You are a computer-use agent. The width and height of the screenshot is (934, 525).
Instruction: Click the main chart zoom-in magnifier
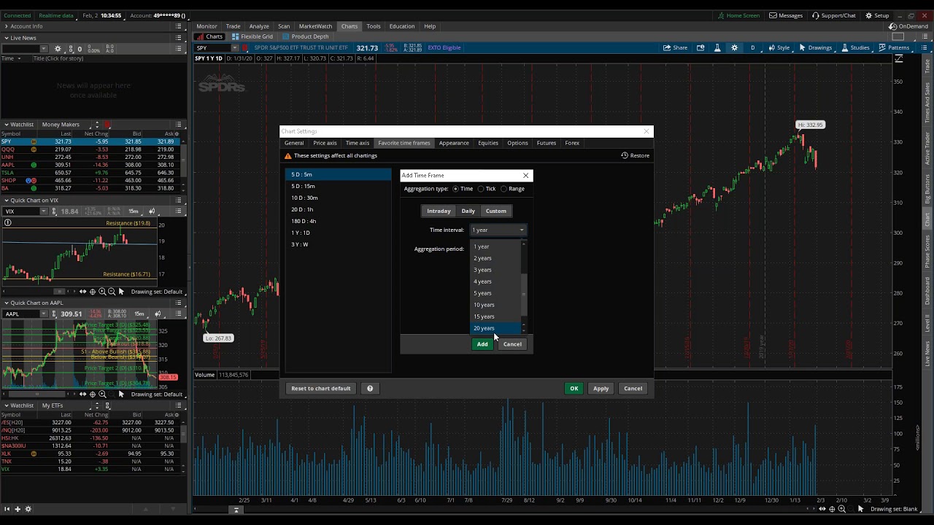(841, 509)
